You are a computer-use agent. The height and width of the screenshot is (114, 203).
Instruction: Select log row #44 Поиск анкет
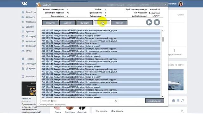(x=101, y=54)
